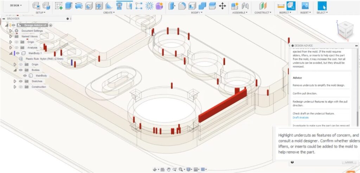Viewport: 360px width, 173px height.
Task: Expand the Named Views node
Action: 11,36
